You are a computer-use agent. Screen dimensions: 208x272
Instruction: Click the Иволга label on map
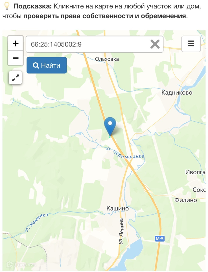(x=195, y=172)
